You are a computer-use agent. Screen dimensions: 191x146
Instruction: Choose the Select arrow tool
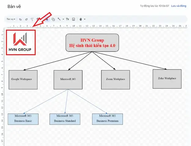47,19
